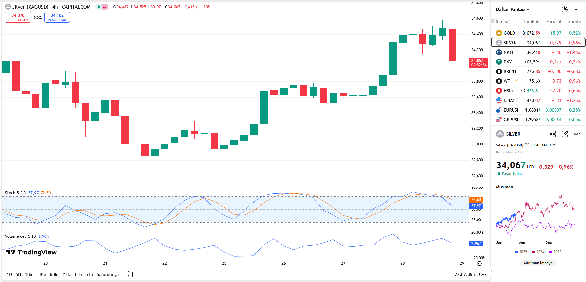Open the watchlist pie chart view
This screenshot has width=586, height=282.
565,9
